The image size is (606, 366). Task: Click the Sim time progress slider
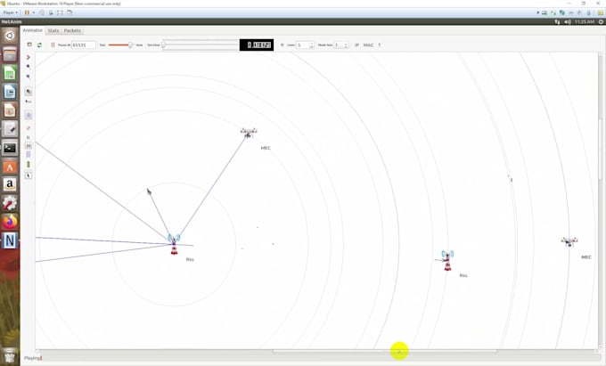tap(200, 45)
